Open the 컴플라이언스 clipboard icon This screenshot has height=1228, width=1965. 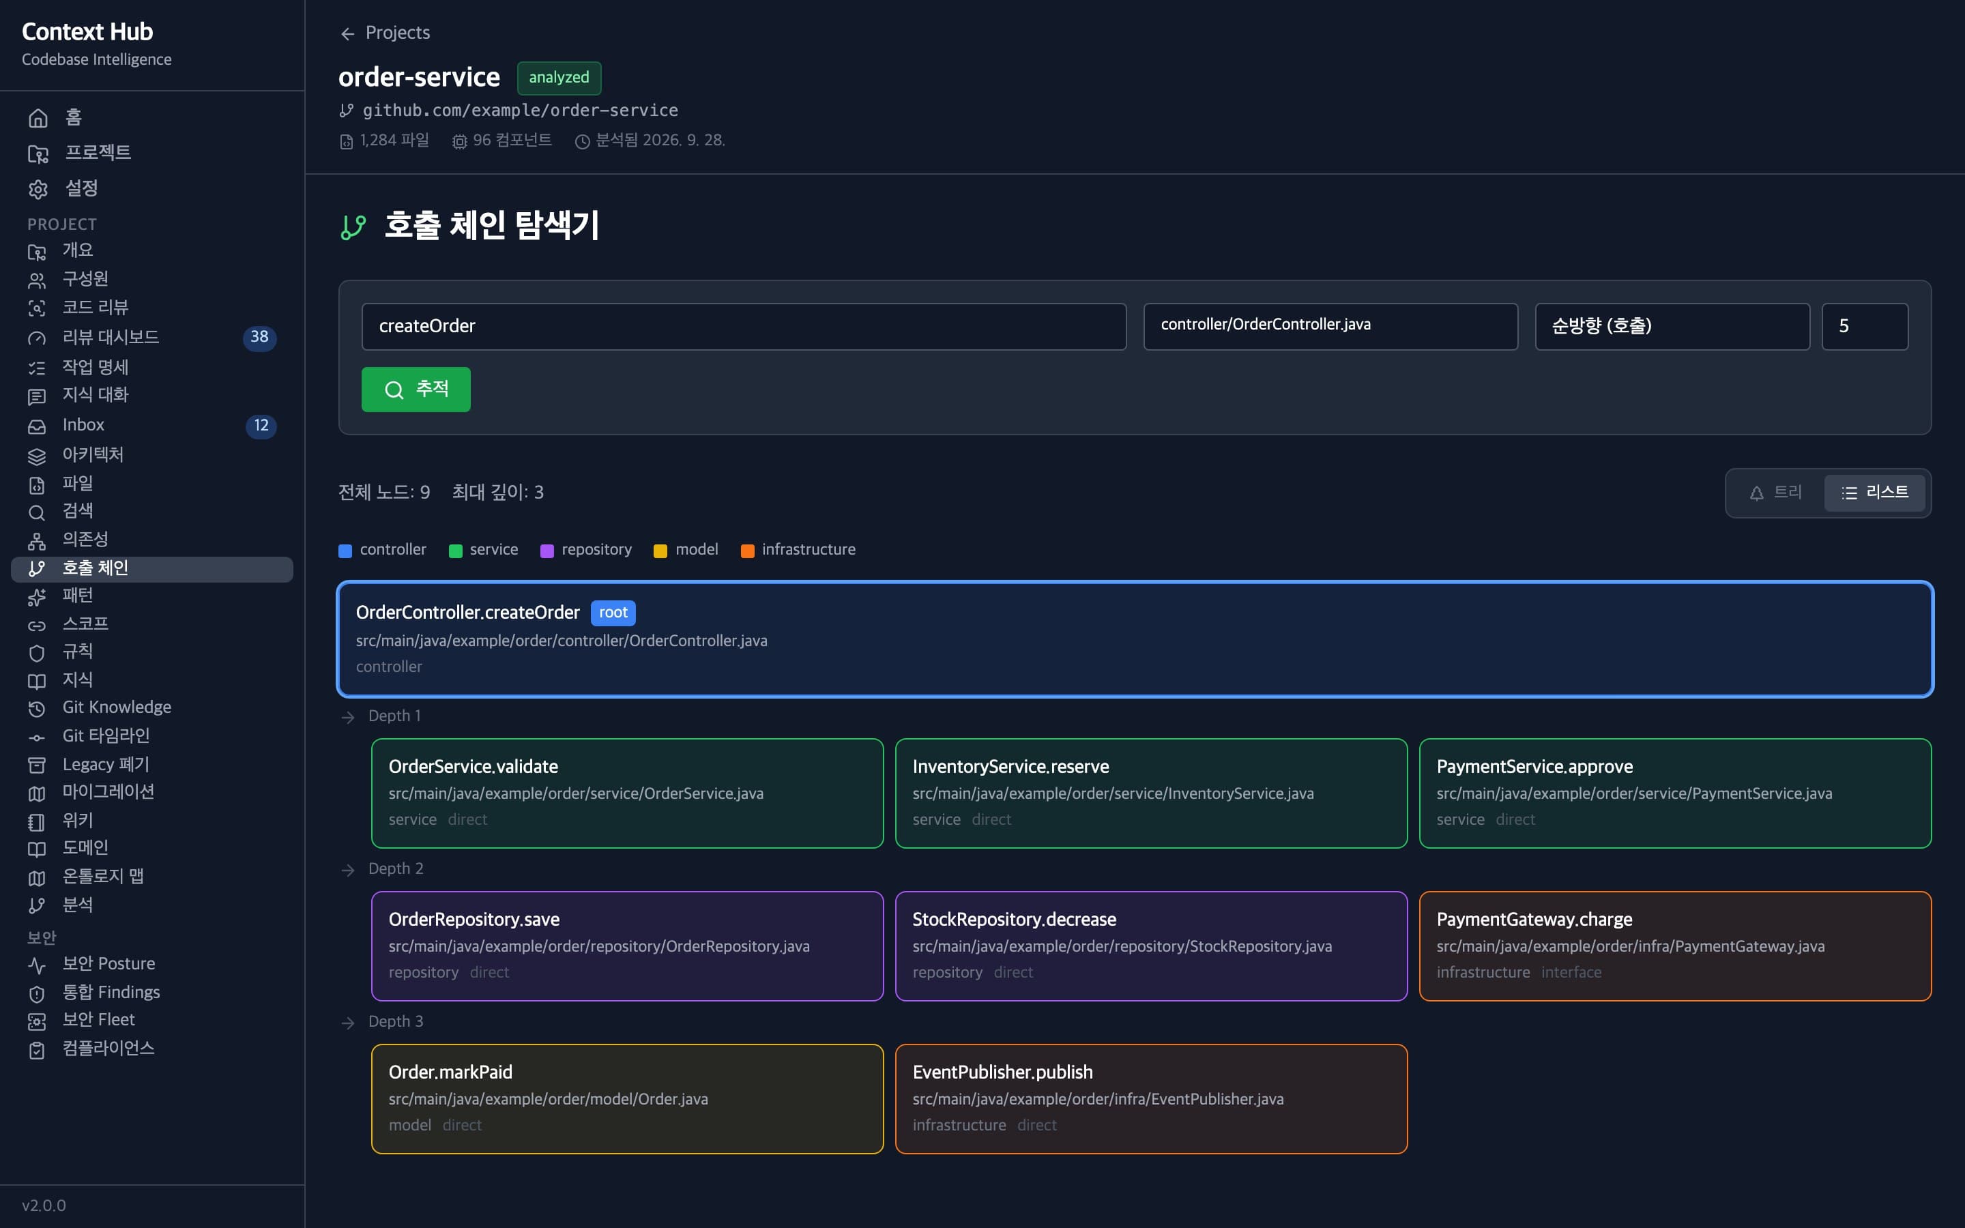pos(37,1050)
